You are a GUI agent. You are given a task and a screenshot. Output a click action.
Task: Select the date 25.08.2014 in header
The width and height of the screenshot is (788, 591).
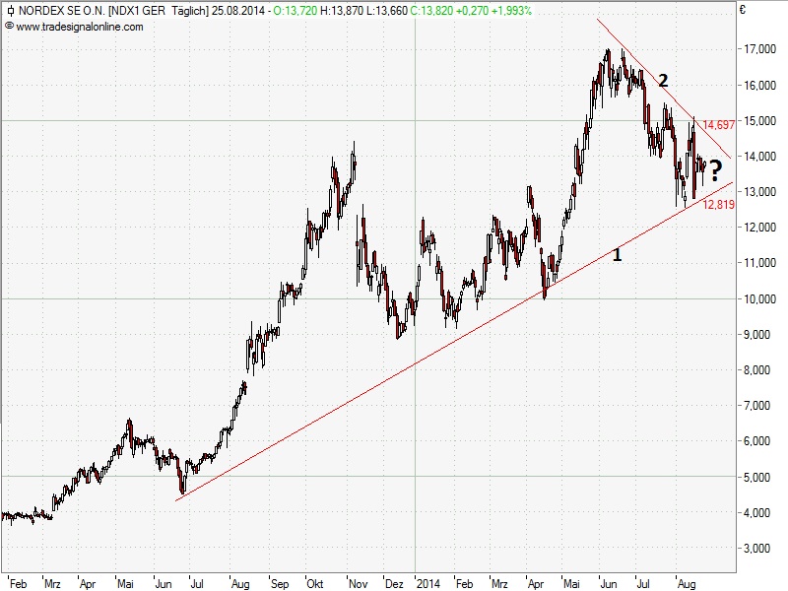pos(238,11)
